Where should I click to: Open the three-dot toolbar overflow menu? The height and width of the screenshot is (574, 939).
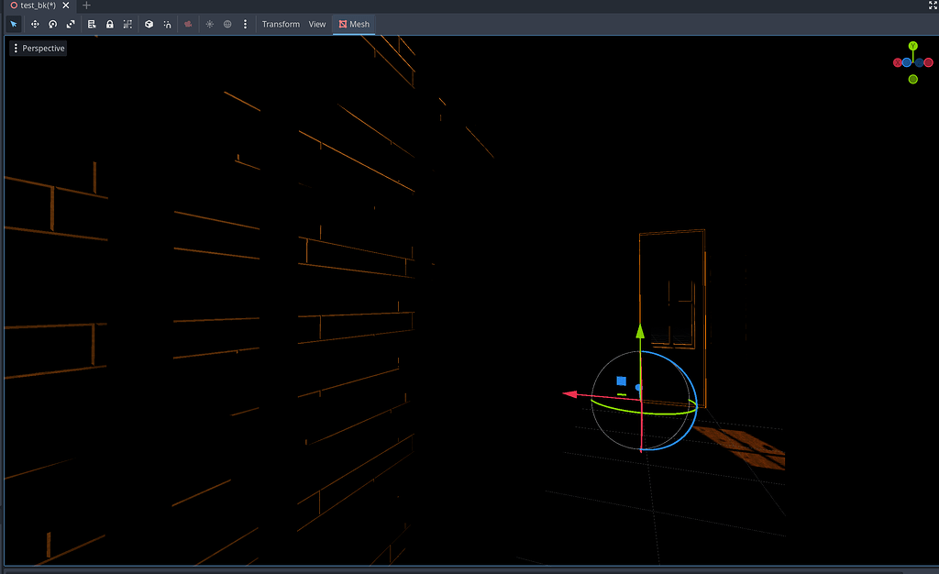(x=244, y=24)
